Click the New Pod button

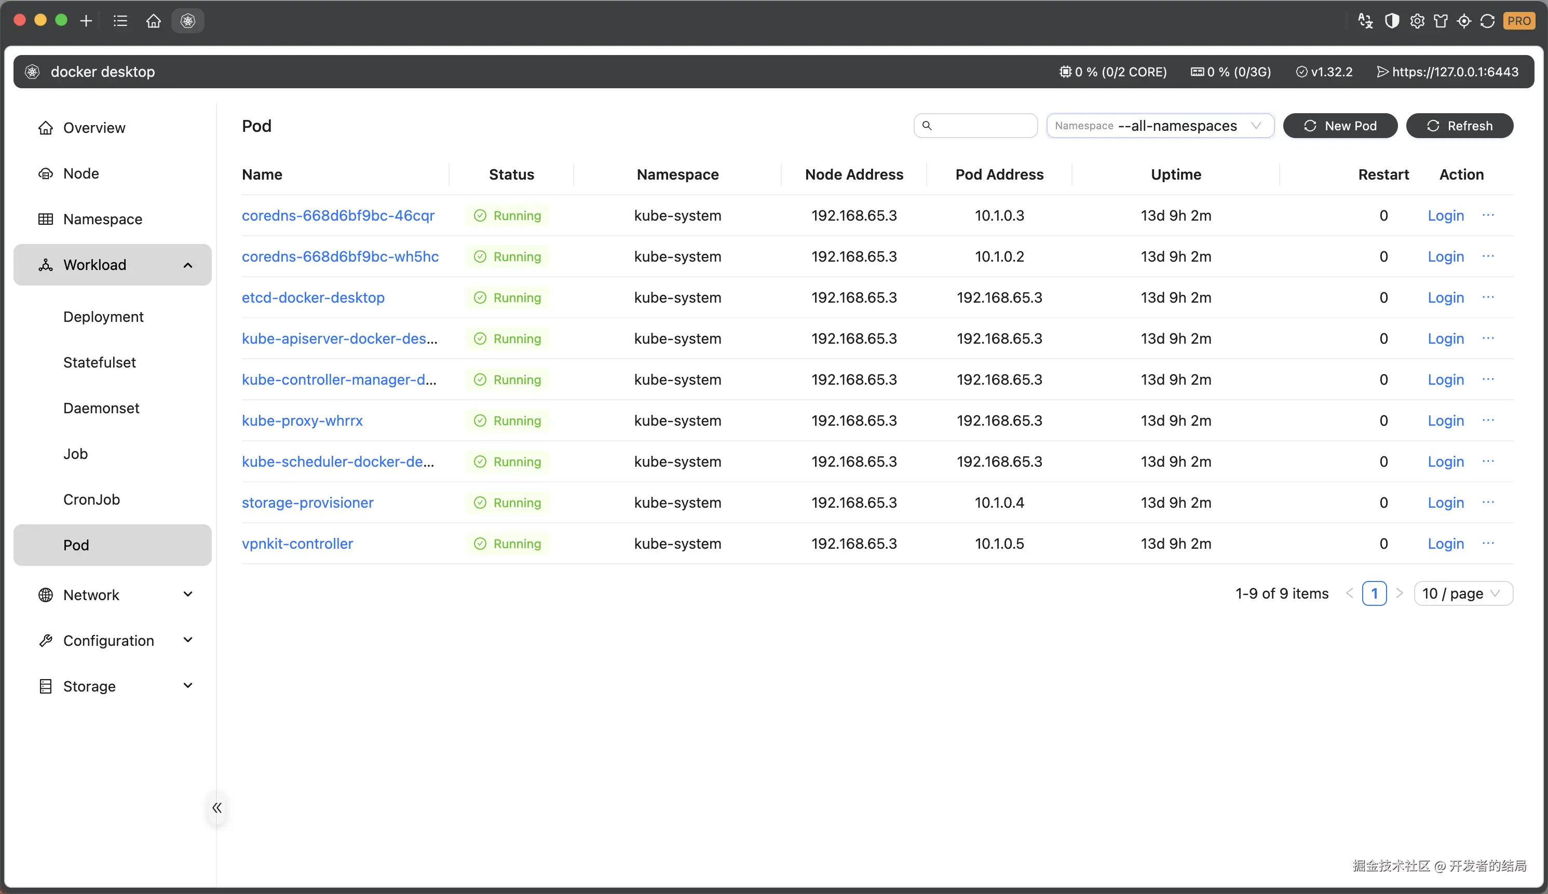[1340, 126]
